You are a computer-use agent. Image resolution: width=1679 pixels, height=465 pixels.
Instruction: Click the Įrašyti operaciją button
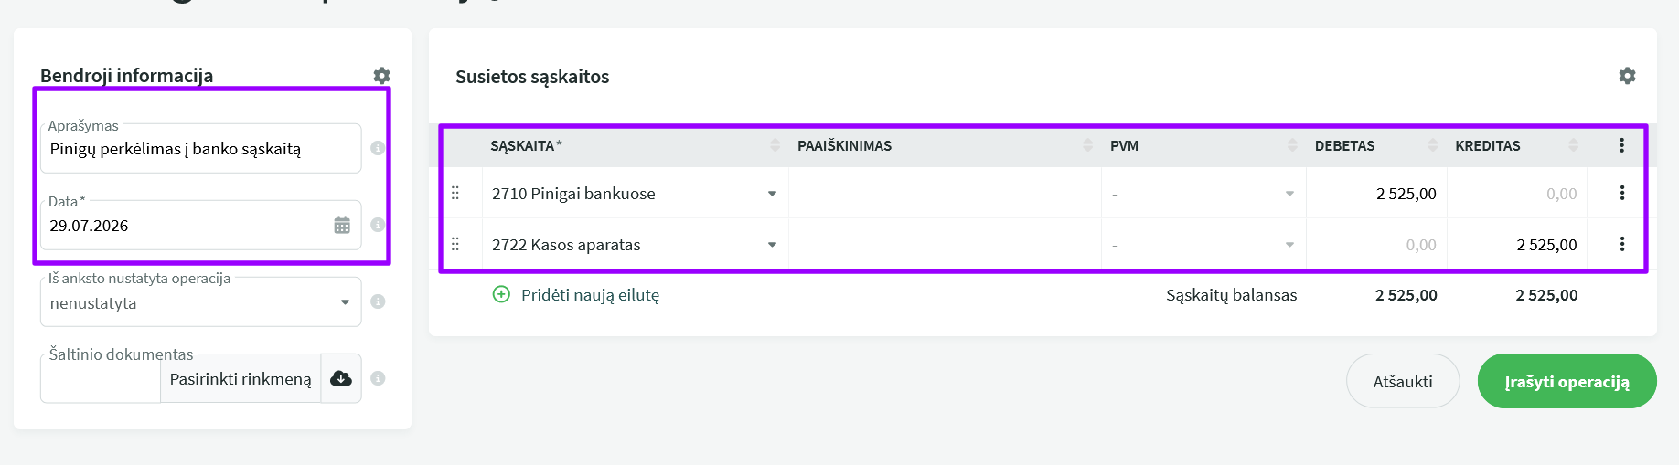(1567, 381)
